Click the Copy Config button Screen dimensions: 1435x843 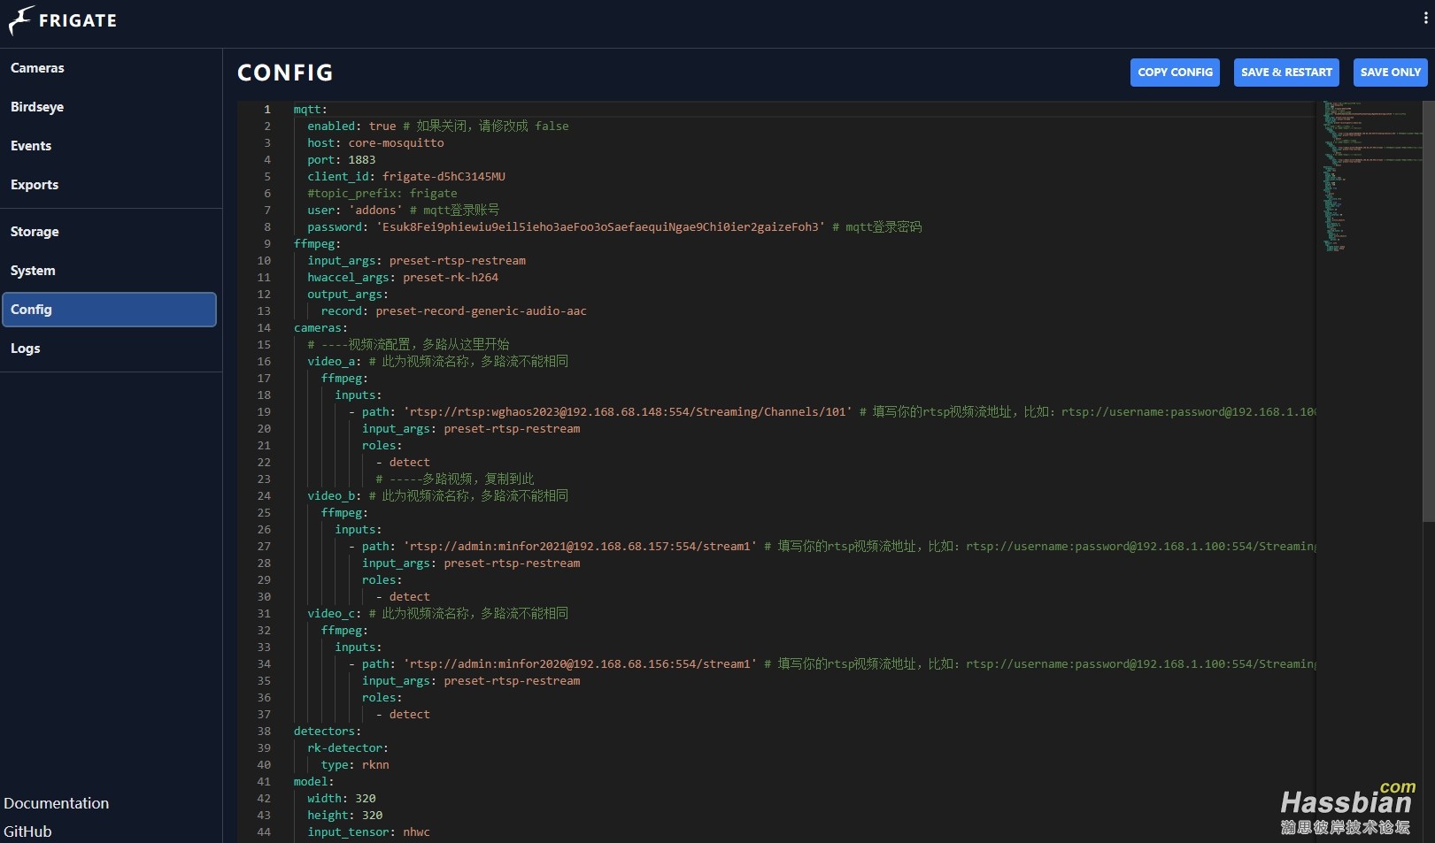click(1175, 73)
